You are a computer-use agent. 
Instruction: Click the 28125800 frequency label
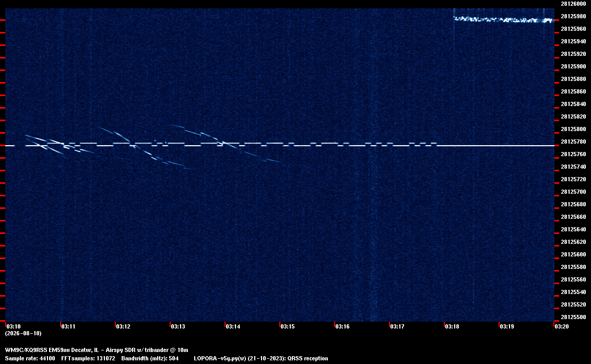point(573,129)
